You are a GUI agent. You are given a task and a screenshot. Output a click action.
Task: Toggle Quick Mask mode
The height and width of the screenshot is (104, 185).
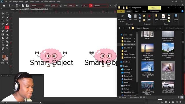click(x=3, y=63)
